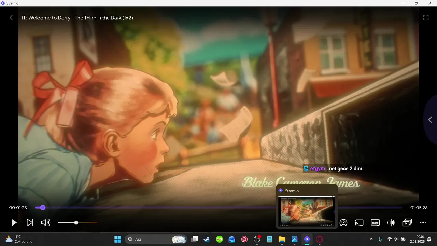This screenshot has height=246, width=437.
Task: Adjust the player volume slider
Action: pos(77,223)
